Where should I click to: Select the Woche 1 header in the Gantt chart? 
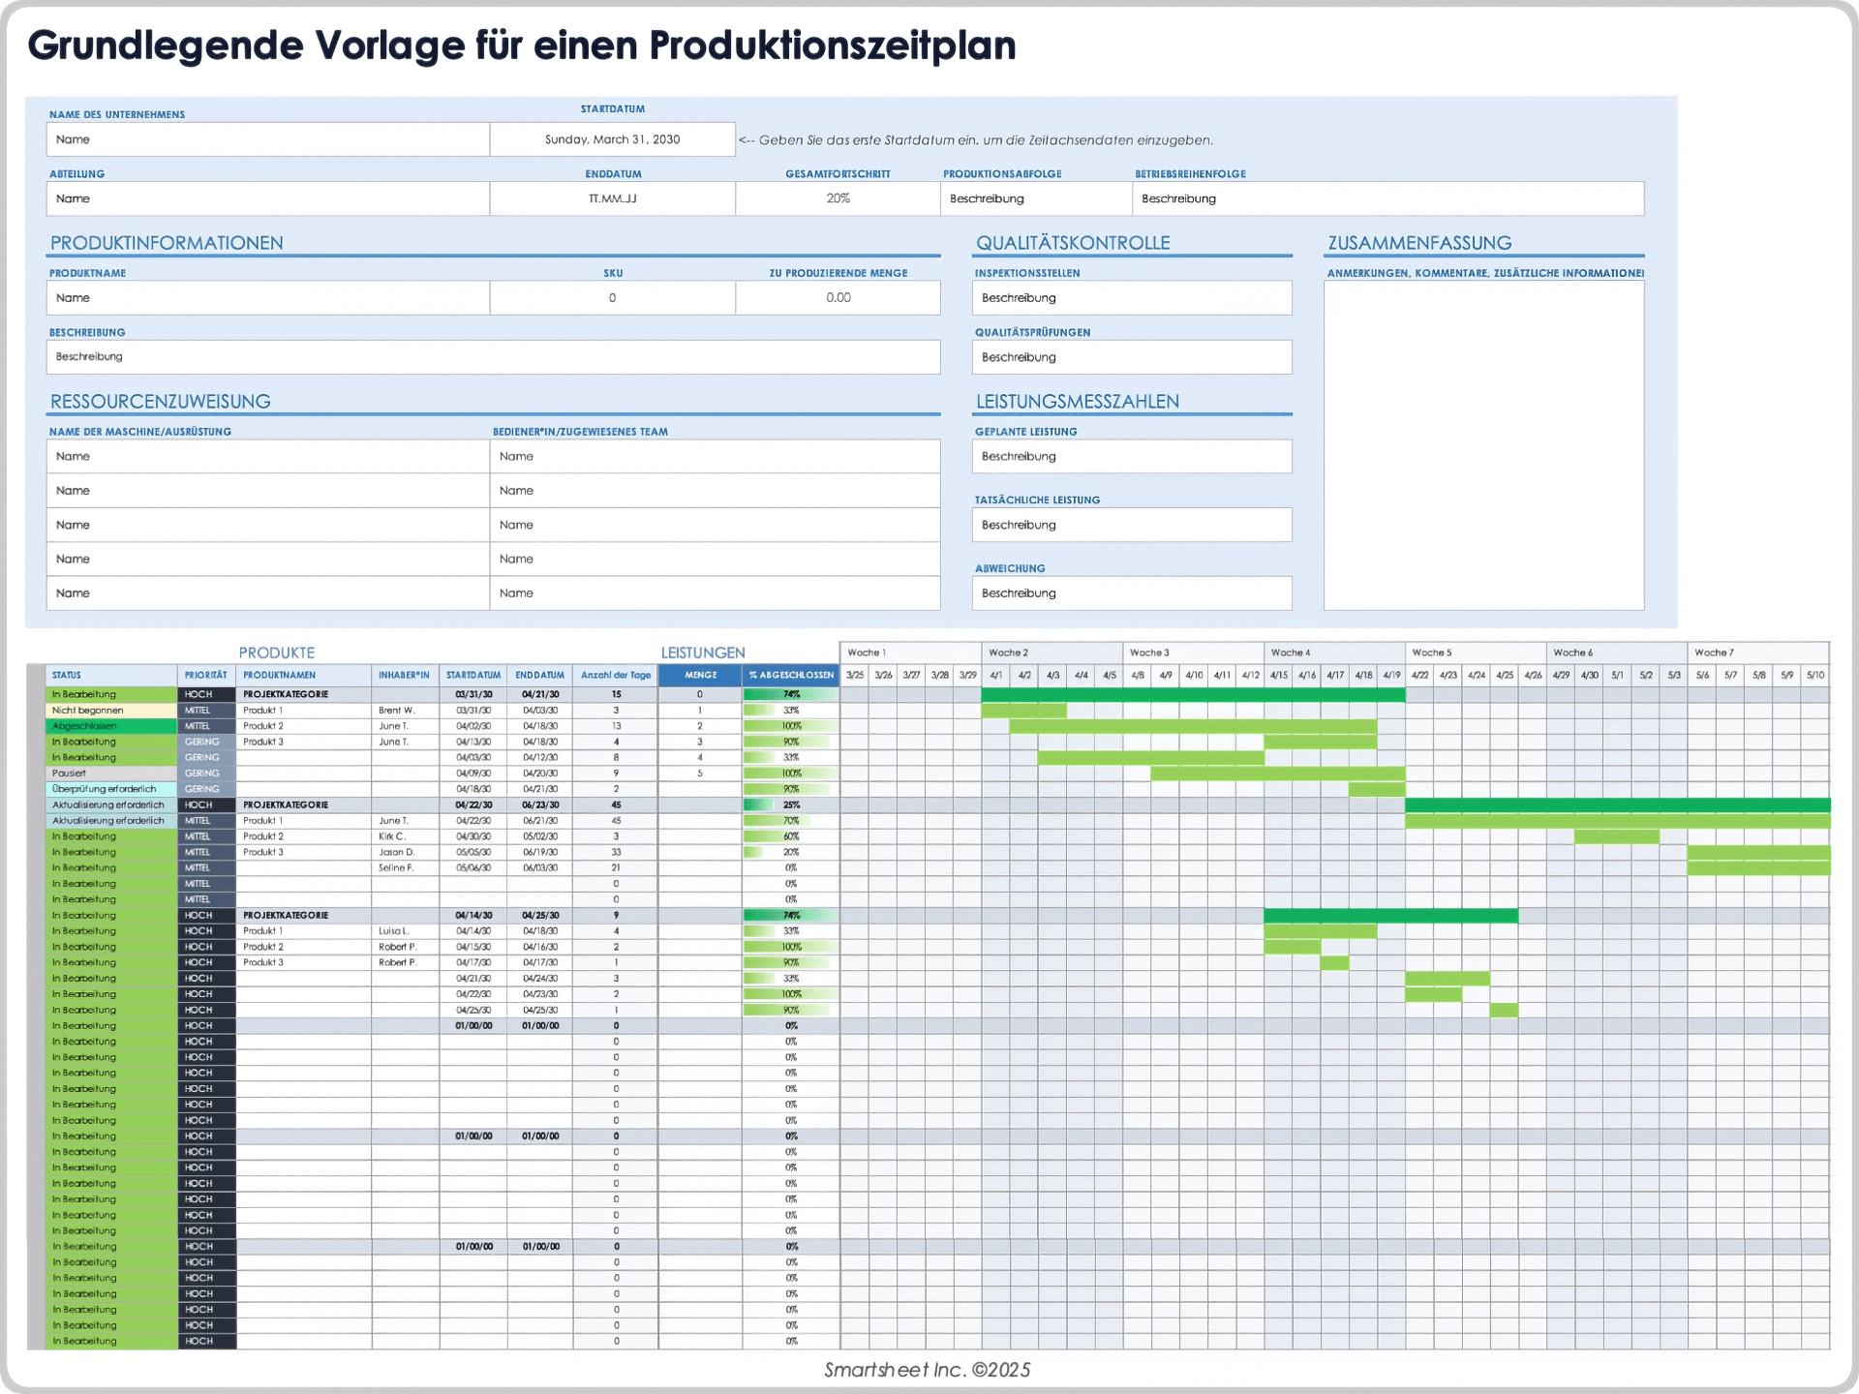(910, 652)
